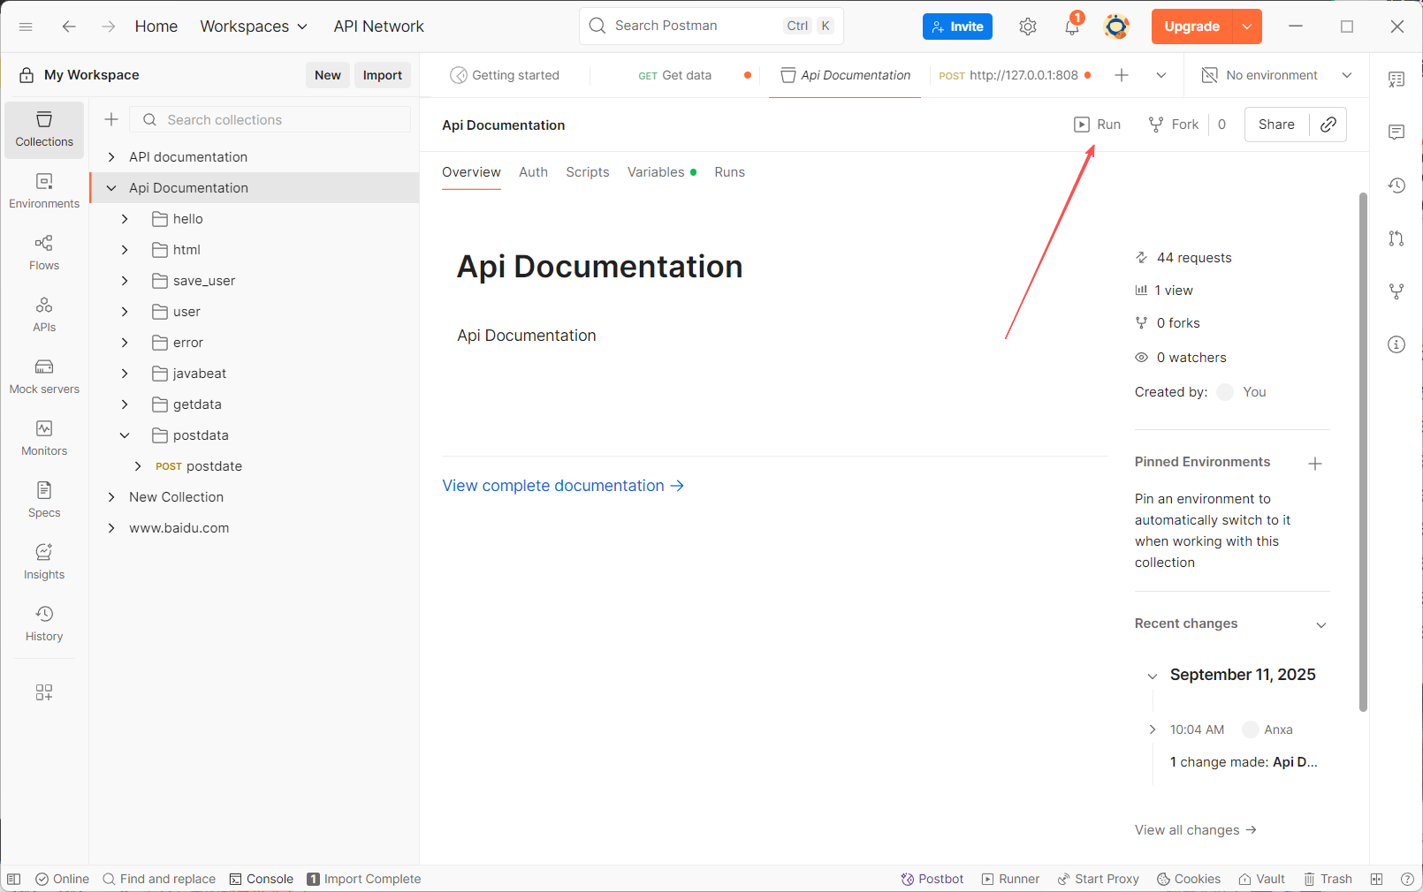Open Environments in the sidebar
The image size is (1423, 892).
coord(44,192)
